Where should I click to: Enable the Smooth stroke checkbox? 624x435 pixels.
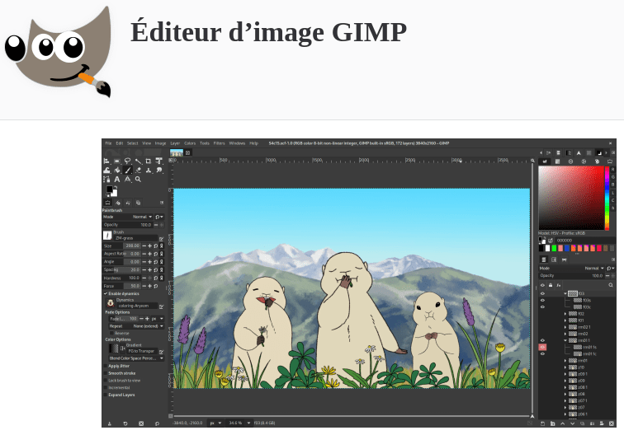coord(106,373)
